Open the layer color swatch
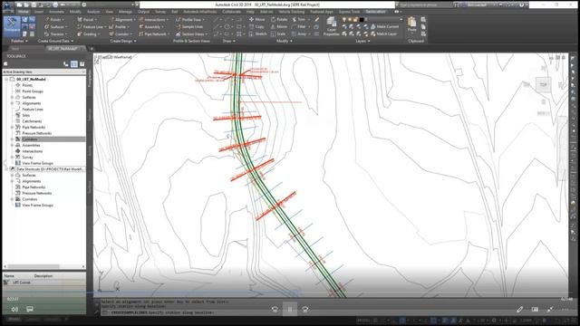Viewport: 580px width, 326px height. tap(362, 19)
